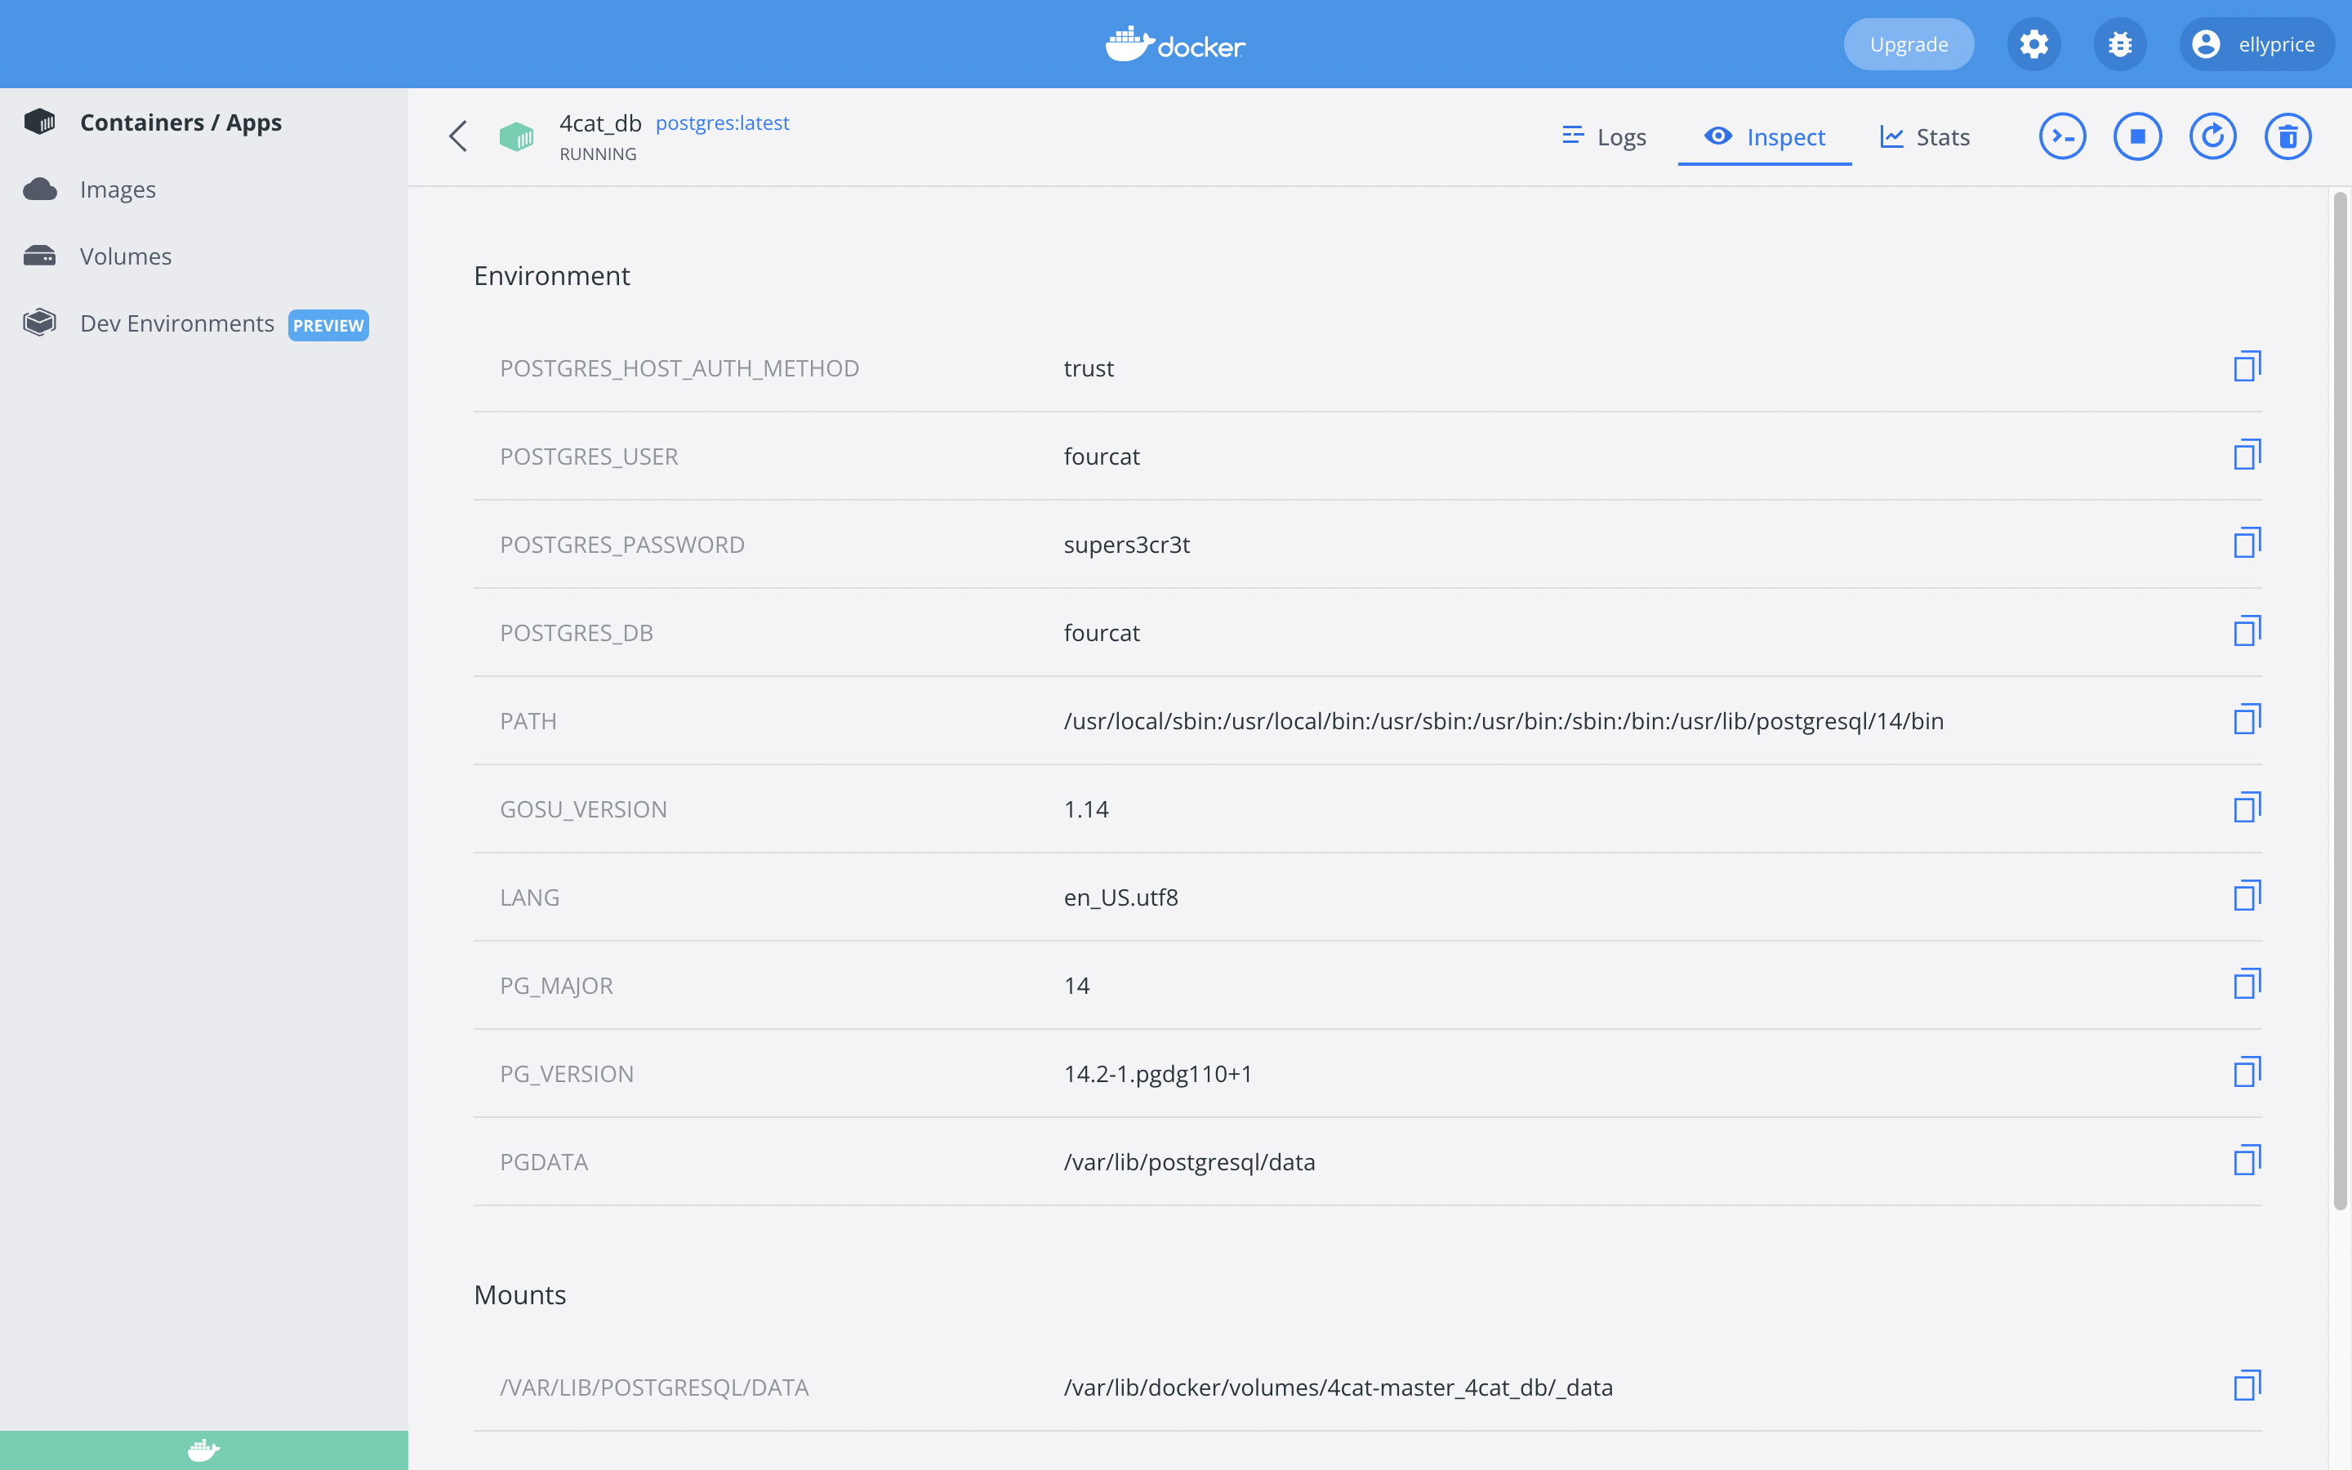Click the Upgrade button
Viewport: 2352px width, 1470px height.
point(1907,44)
